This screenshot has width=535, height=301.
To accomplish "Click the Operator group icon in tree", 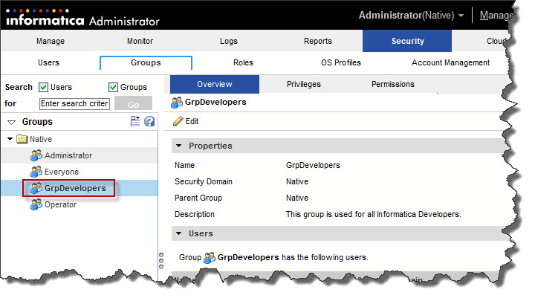I will pyautogui.click(x=36, y=204).
